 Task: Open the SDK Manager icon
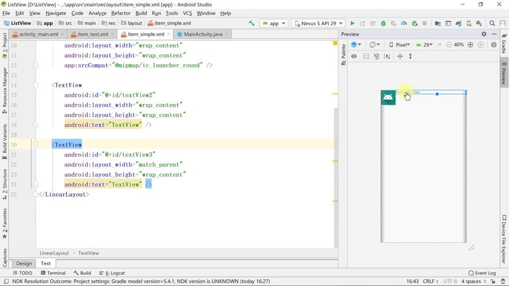(479, 23)
